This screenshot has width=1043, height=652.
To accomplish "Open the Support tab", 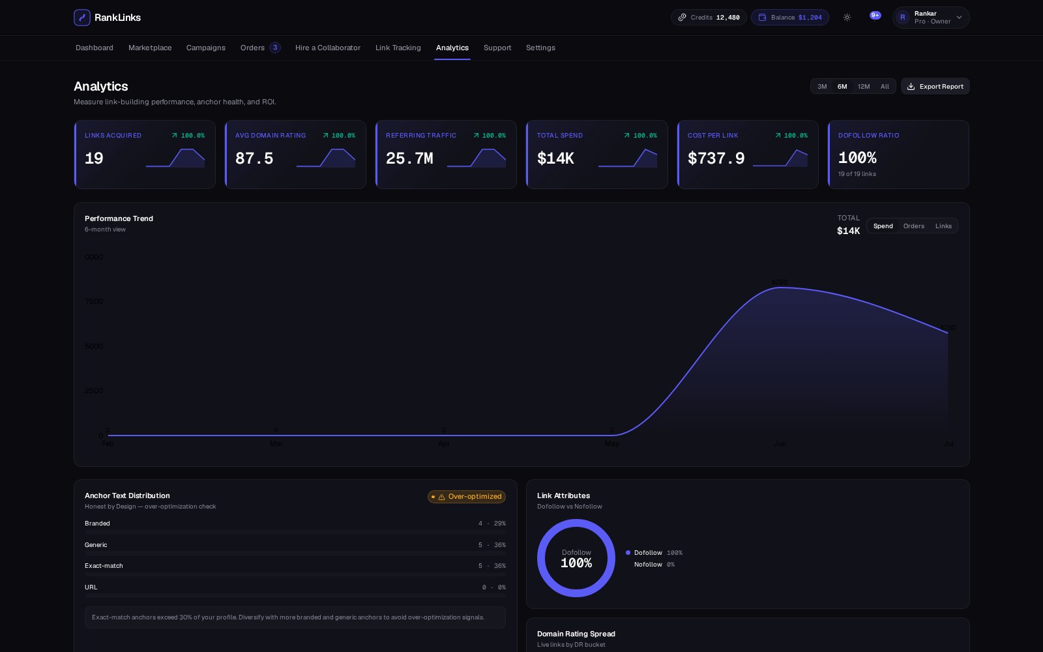I will [x=497, y=48].
